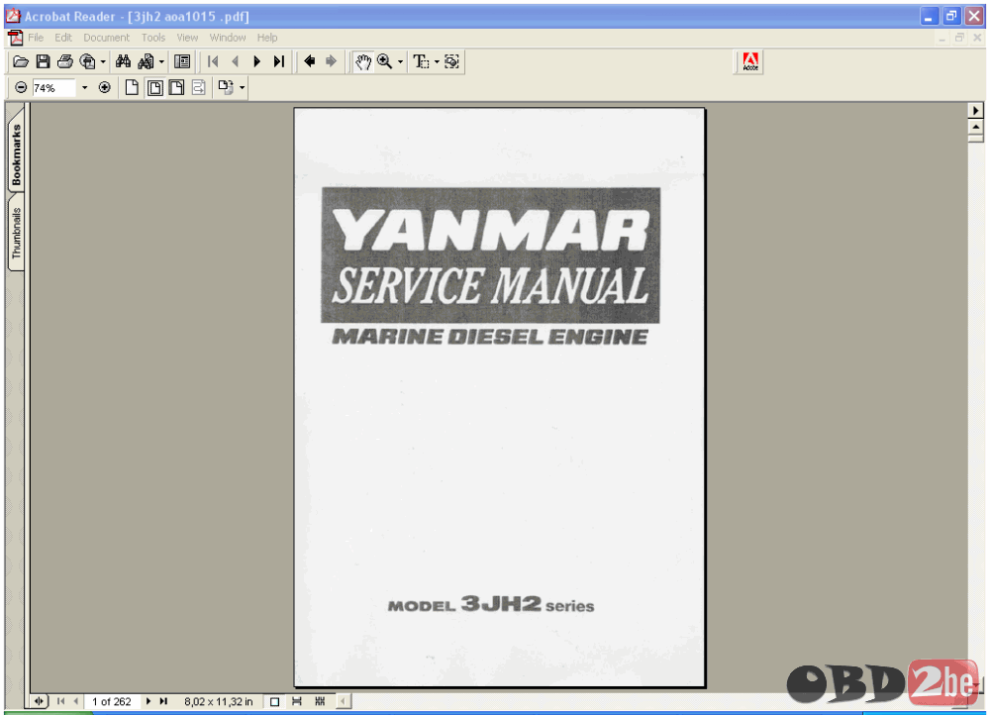This screenshot has height=715, width=990.
Task: Open the Thumbnails side tab
Action: (x=16, y=232)
